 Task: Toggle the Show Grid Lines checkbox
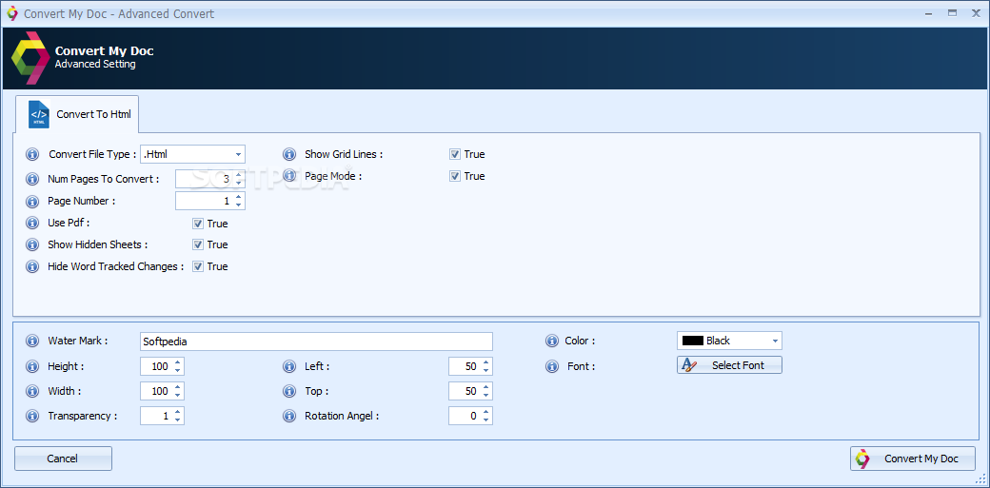[455, 154]
